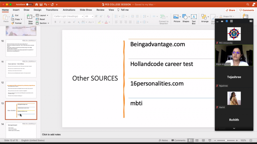Image resolution: width=257 pixels, height=144 pixels.
Task: Click the search magnifier in title bar
Action: (248, 5)
